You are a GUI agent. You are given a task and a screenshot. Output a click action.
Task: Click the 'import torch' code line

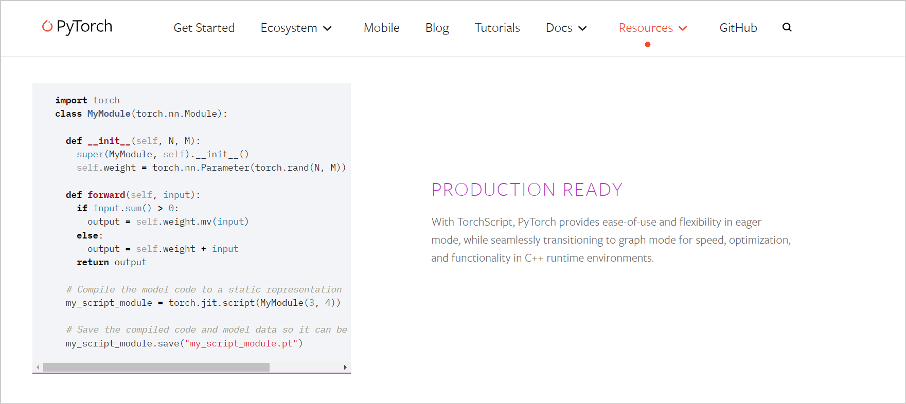click(x=87, y=100)
